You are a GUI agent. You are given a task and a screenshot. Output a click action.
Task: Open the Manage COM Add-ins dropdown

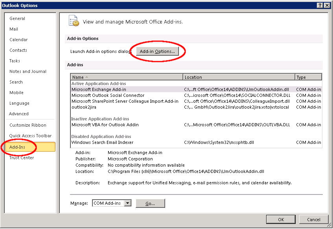[127, 203]
